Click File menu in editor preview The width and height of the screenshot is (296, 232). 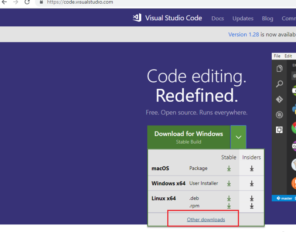point(277,56)
